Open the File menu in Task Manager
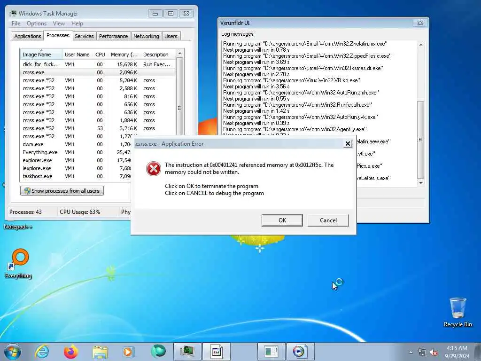Image resolution: width=481 pixels, height=361 pixels. pyautogui.click(x=16, y=24)
